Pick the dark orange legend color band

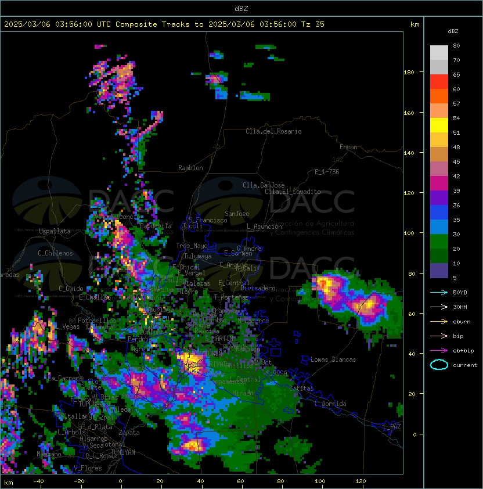pyautogui.click(x=439, y=96)
